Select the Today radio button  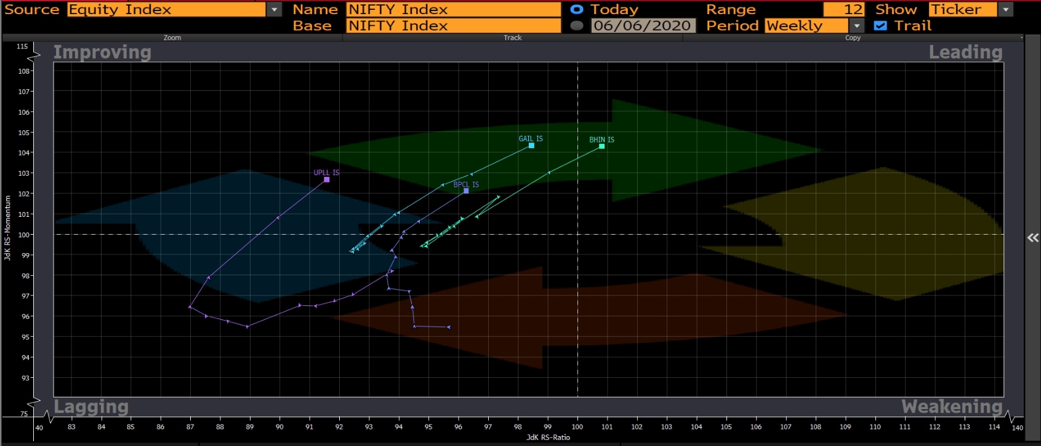tap(577, 10)
